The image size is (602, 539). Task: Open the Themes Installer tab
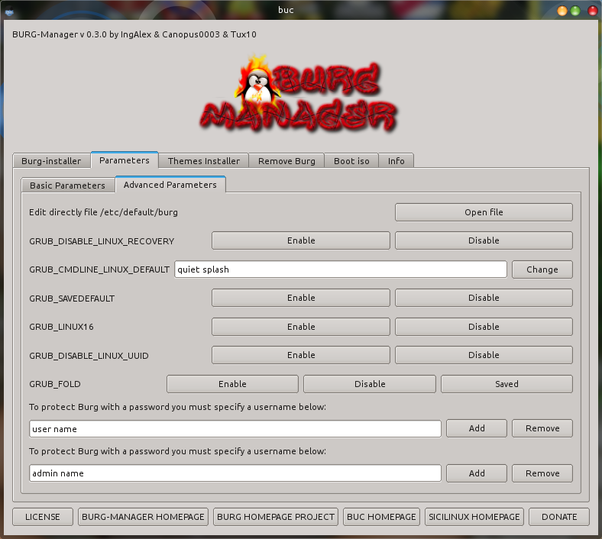click(204, 161)
